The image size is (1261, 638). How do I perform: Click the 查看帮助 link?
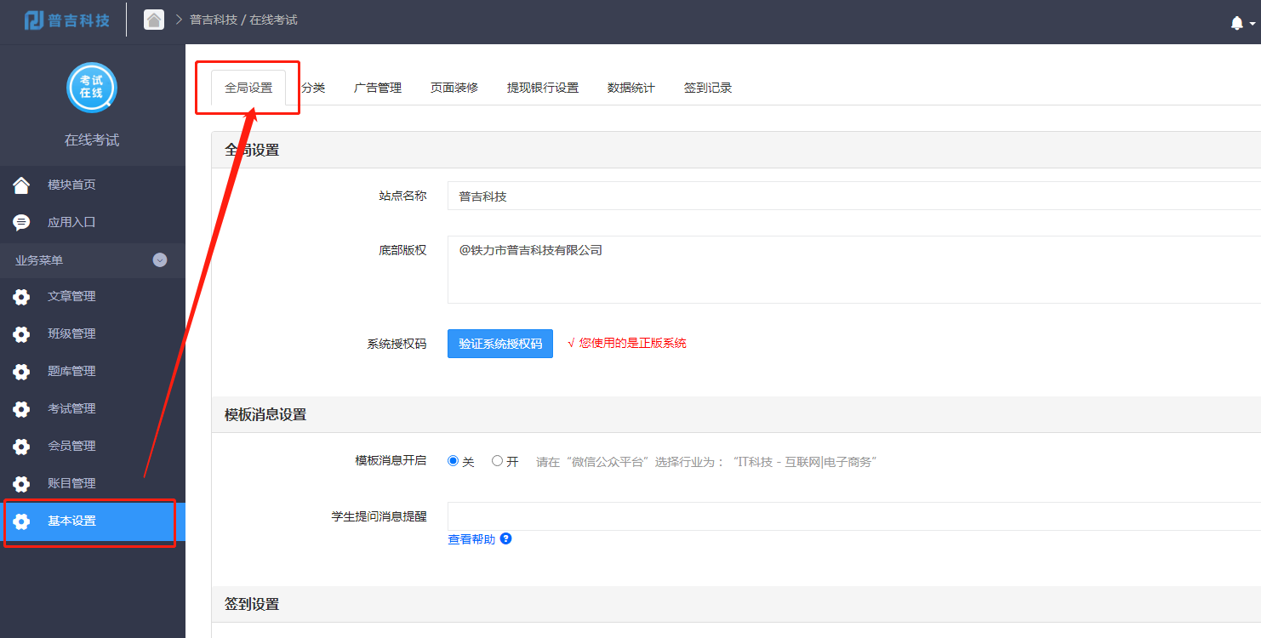471,539
